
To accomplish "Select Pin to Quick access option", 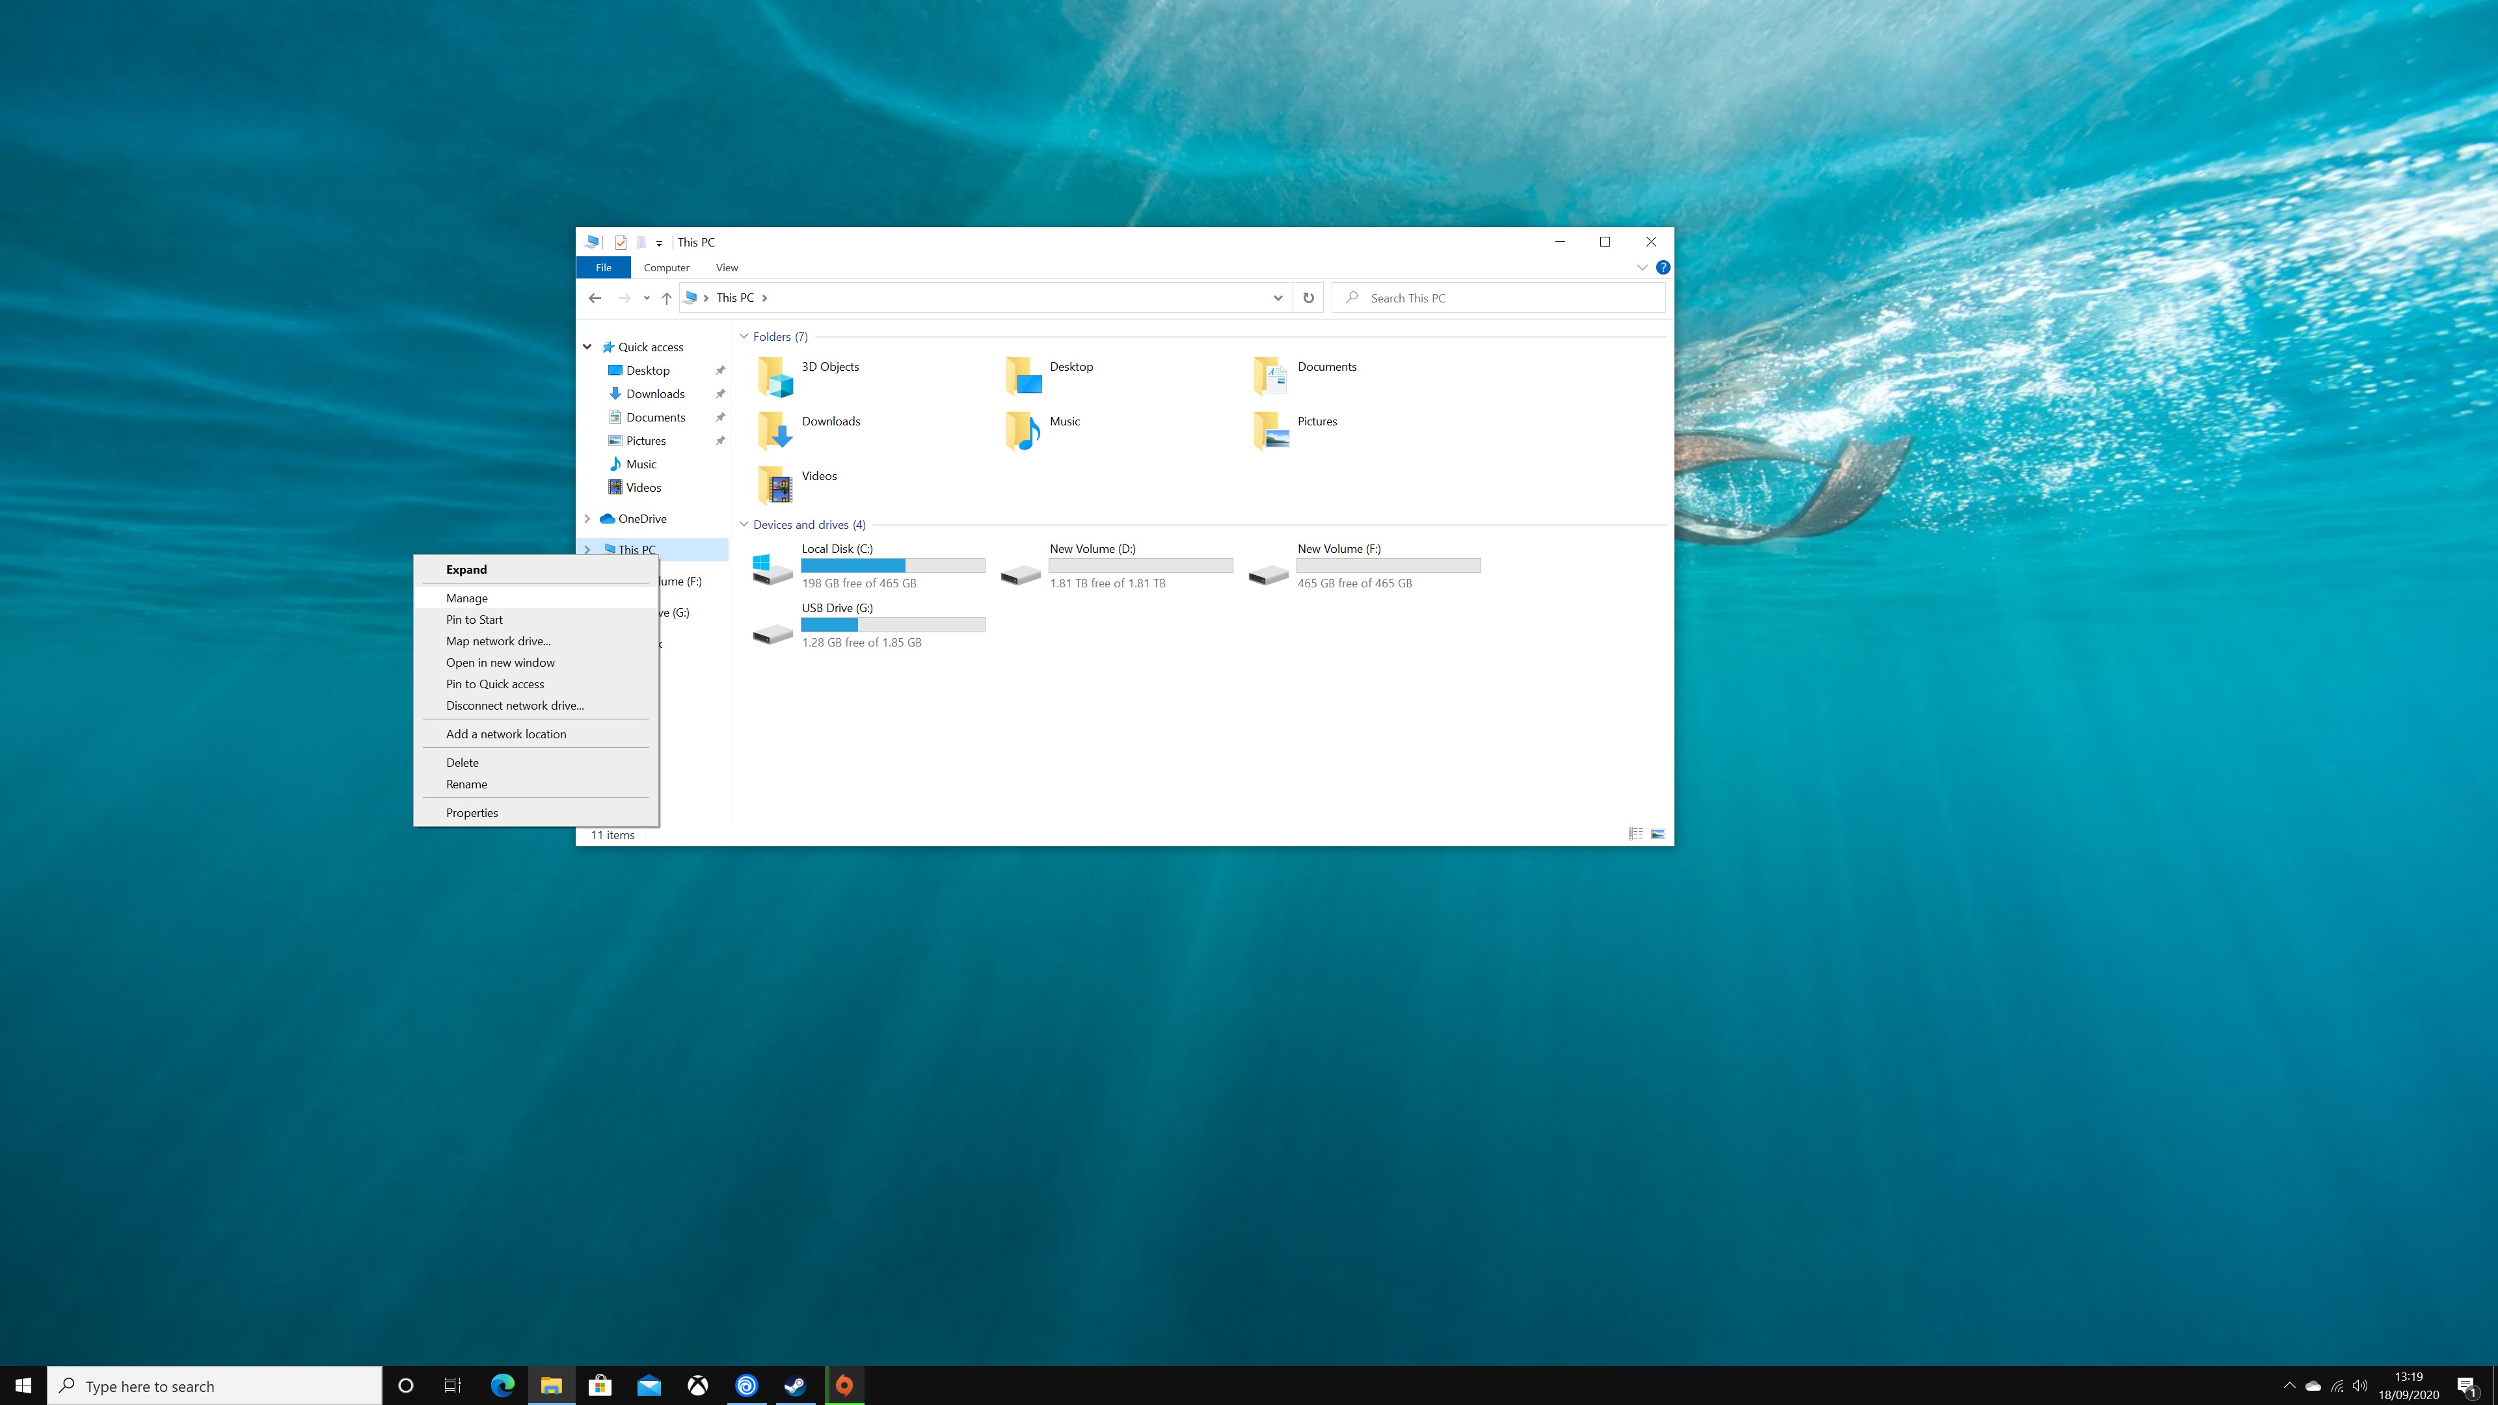I will [x=496, y=683].
